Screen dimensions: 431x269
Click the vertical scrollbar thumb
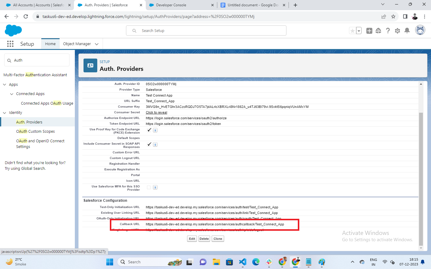coord(421,179)
